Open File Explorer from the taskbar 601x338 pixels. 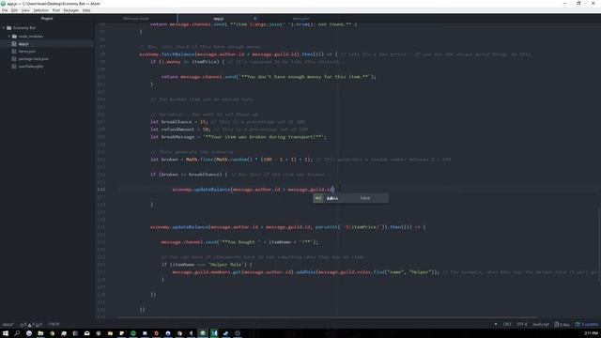(40, 333)
